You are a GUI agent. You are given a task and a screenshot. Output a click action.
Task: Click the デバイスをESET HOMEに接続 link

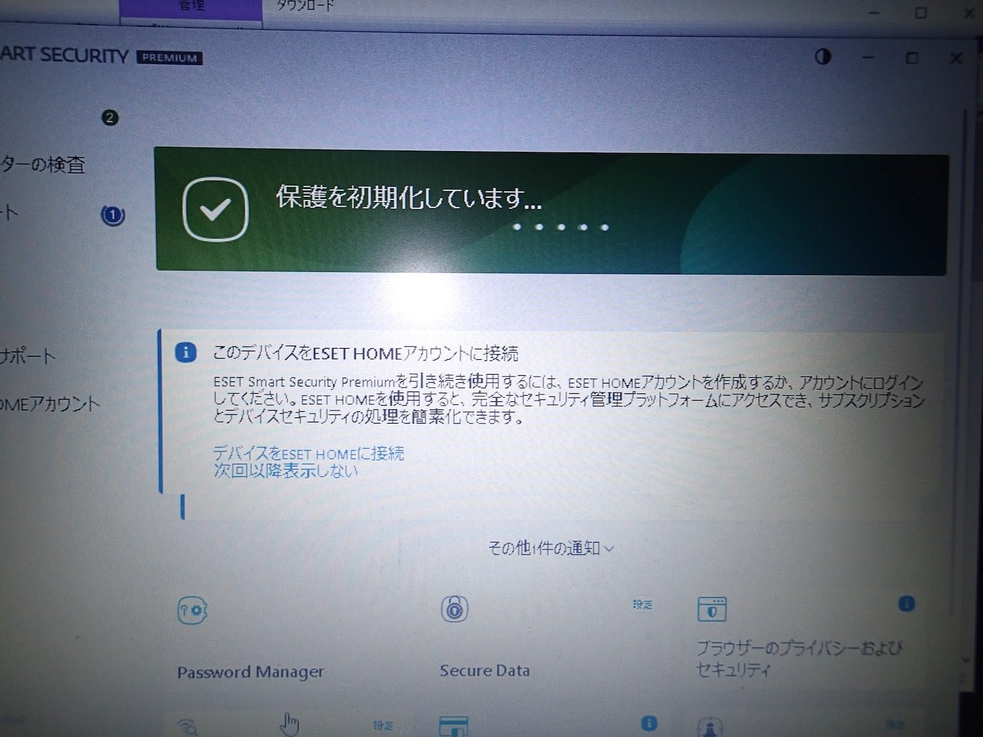pyautogui.click(x=308, y=453)
